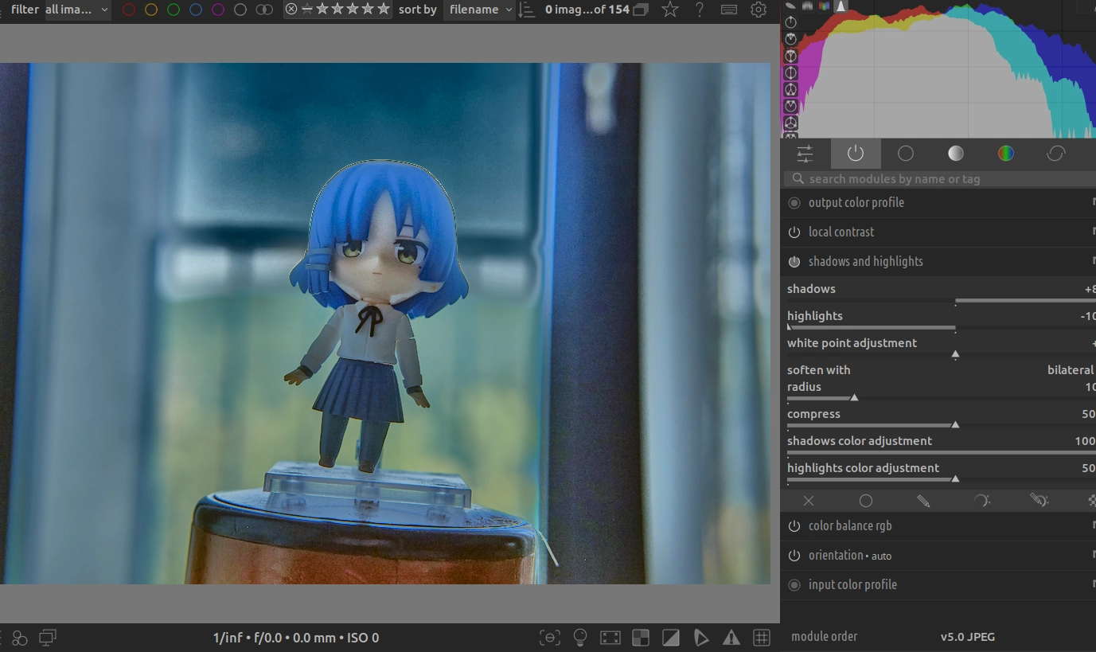Show active modules tab

[x=856, y=154]
